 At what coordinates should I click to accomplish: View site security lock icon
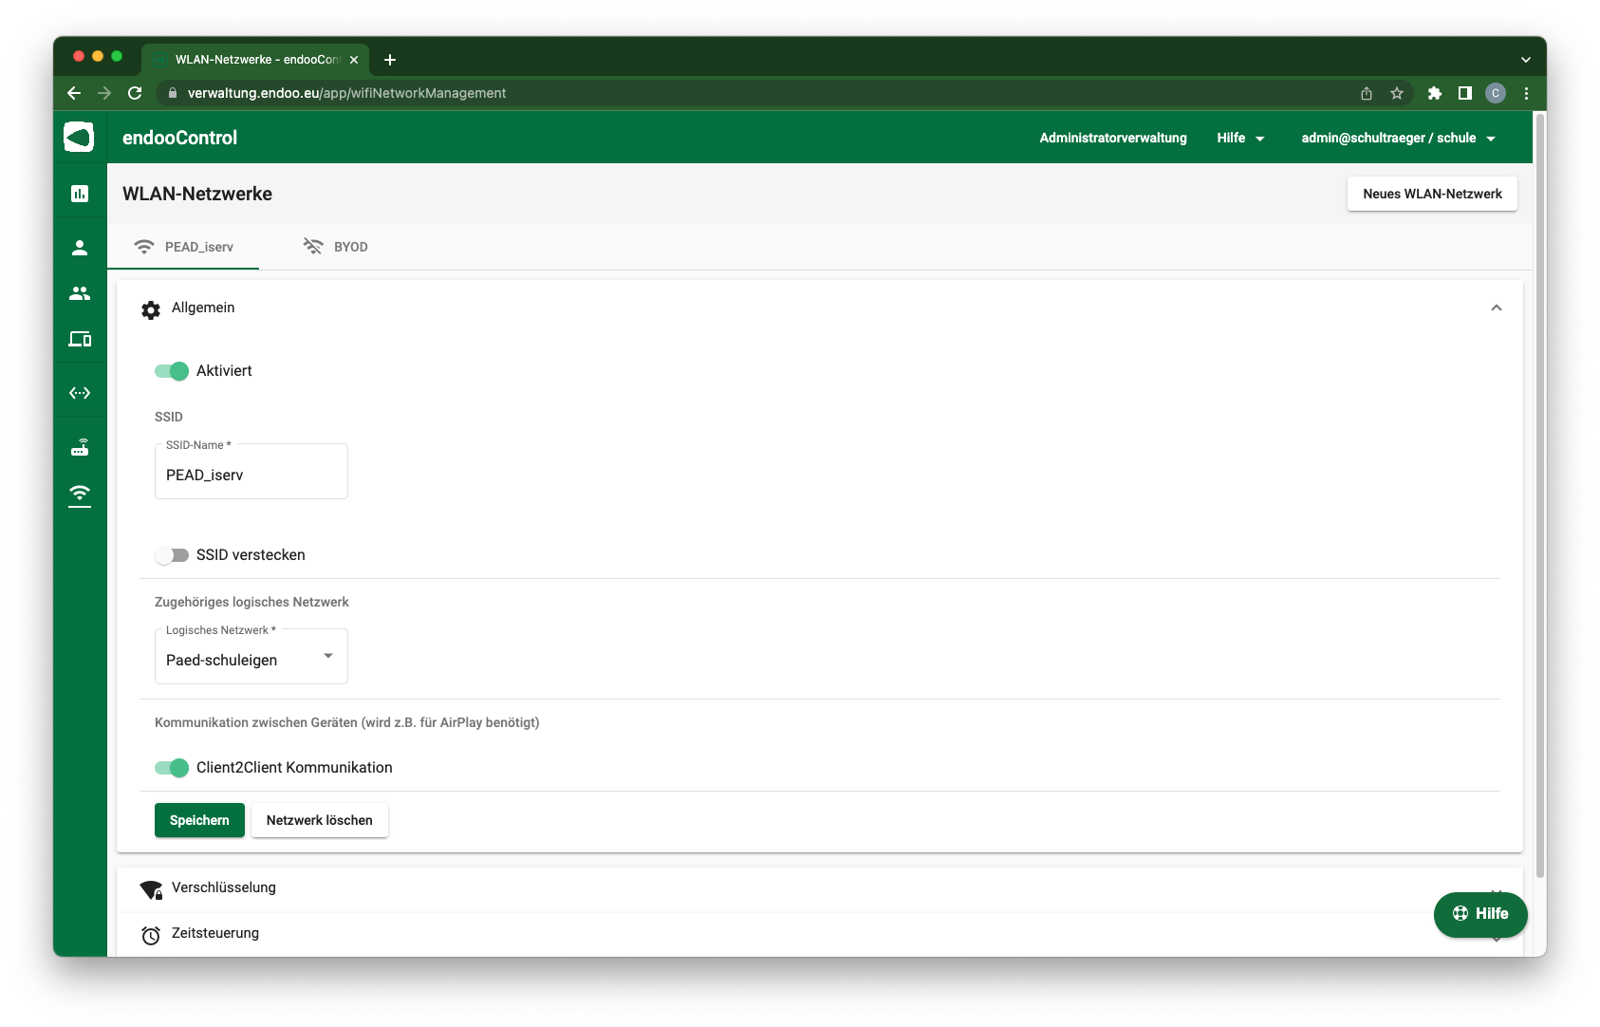pyautogui.click(x=173, y=93)
